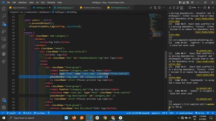216x121 pixels.
Task: Expand the 'components' breadcrumb
Action: pyautogui.click(x=31, y=12)
